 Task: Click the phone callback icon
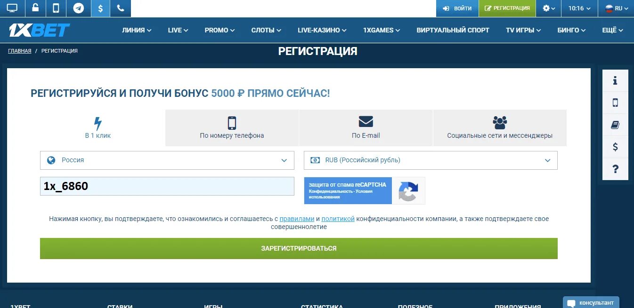pos(121,8)
